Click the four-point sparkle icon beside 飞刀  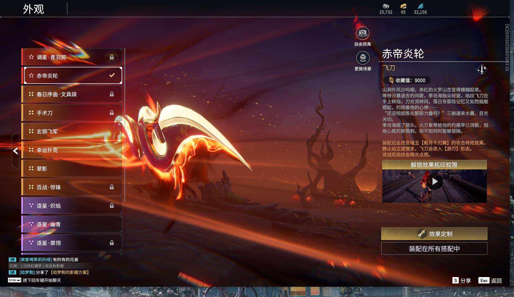(x=482, y=70)
